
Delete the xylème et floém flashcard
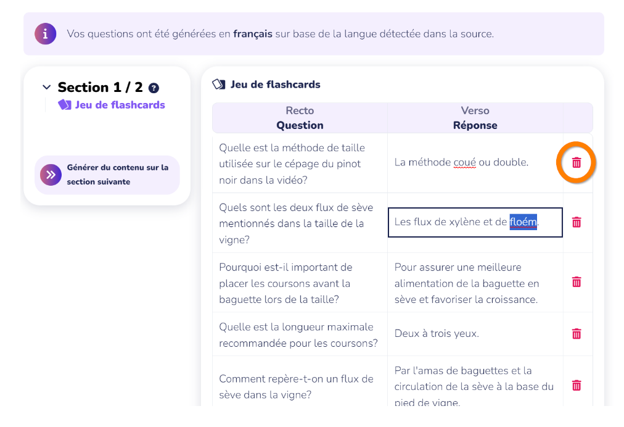point(577,222)
